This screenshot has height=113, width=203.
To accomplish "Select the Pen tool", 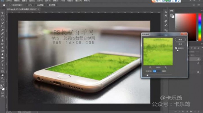I will (x=3, y=61).
